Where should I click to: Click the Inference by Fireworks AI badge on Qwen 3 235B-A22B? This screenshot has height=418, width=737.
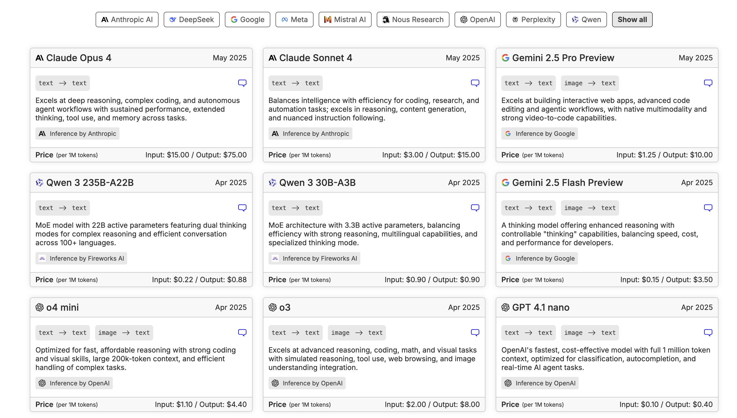tap(81, 258)
